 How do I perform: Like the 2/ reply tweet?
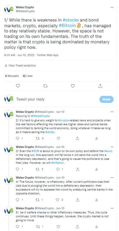pyautogui.click(x=58, y=138)
